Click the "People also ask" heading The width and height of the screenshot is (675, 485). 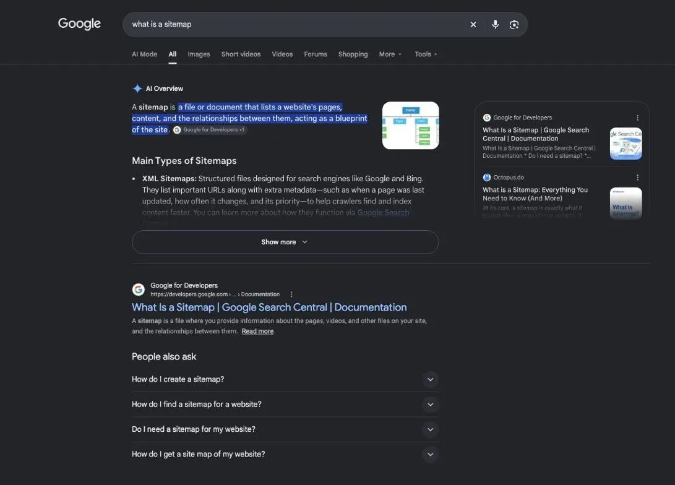tap(164, 357)
